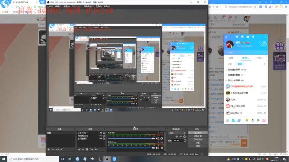Add a new scene in OBS Scenes panel
The width and height of the screenshot is (289, 162).
(49, 149)
